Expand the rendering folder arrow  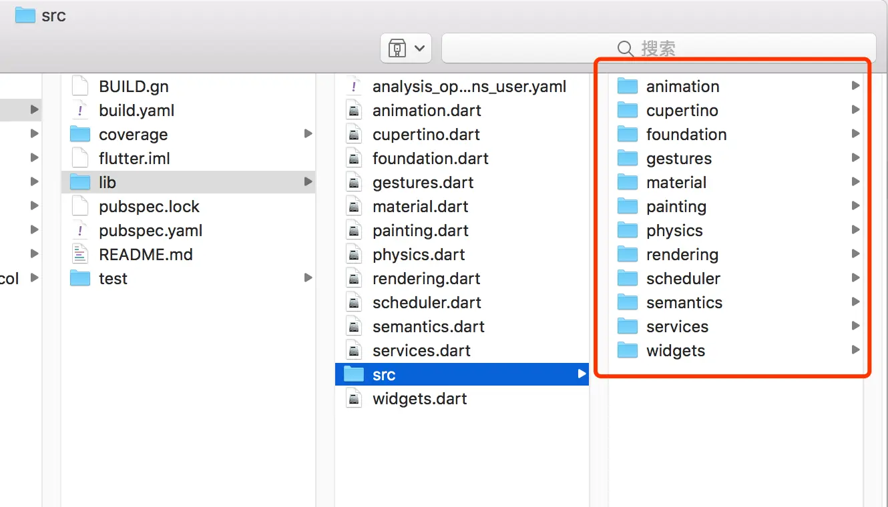(x=855, y=253)
